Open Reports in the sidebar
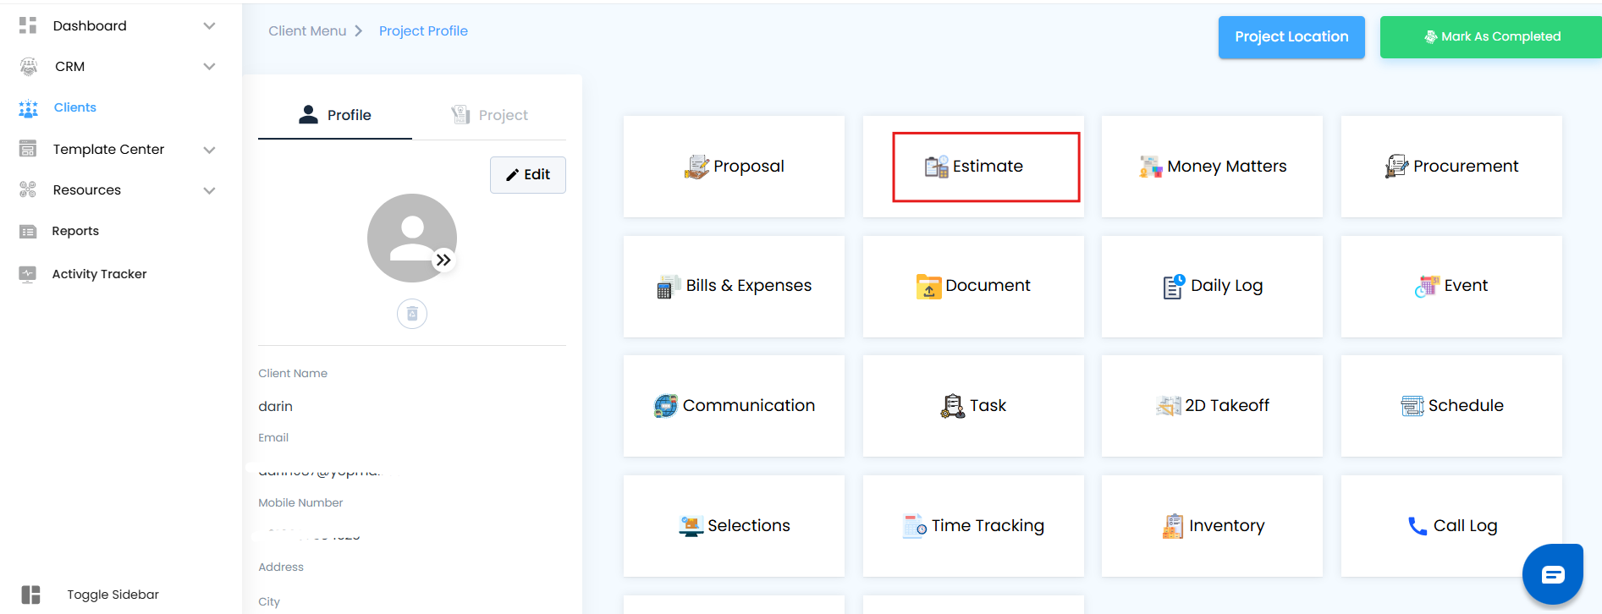 coord(75,231)
